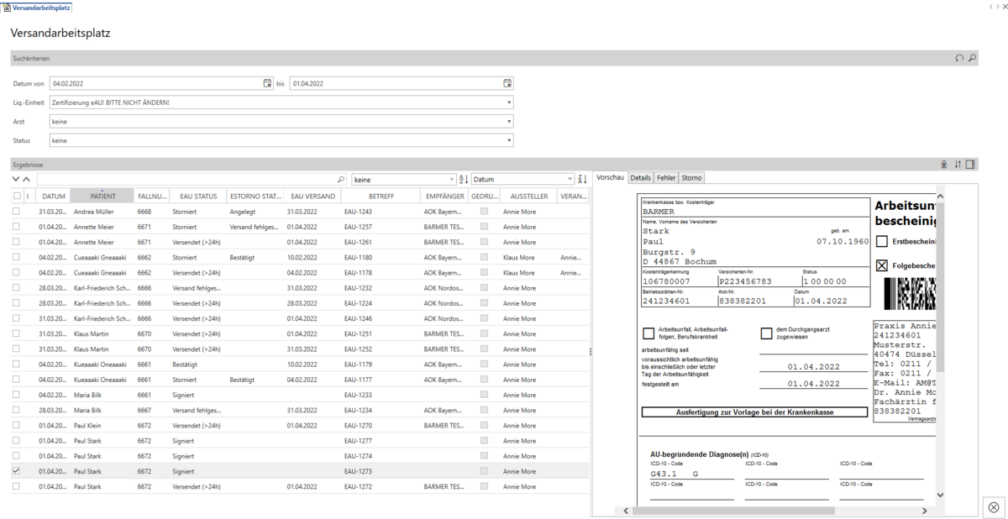
Task: Select the EAU-1272 cell
Action: [x=358, y=486]
